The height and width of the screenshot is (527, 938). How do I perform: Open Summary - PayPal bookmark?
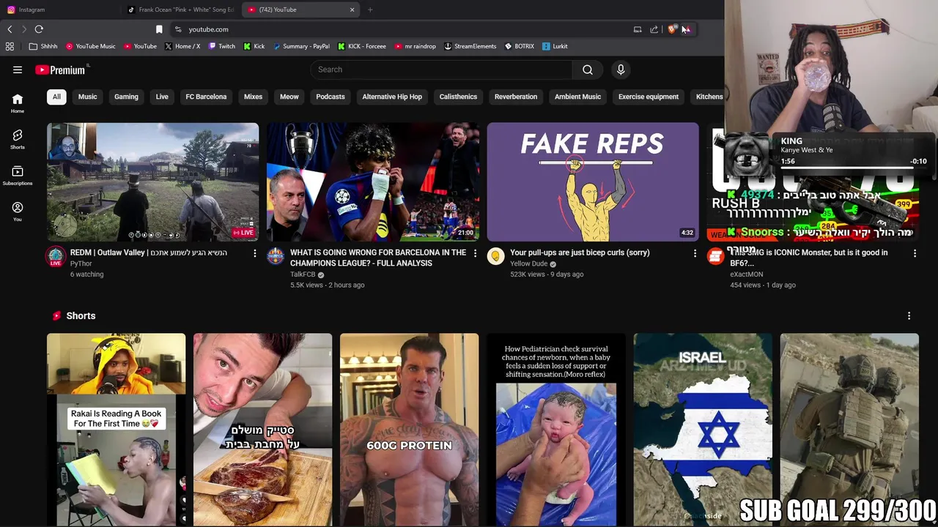pyautogui.click(x=301, y=46)
